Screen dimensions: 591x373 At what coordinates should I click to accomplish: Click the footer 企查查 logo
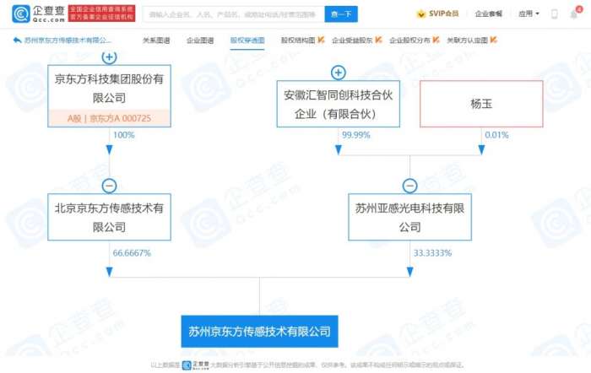click(195, 365)
